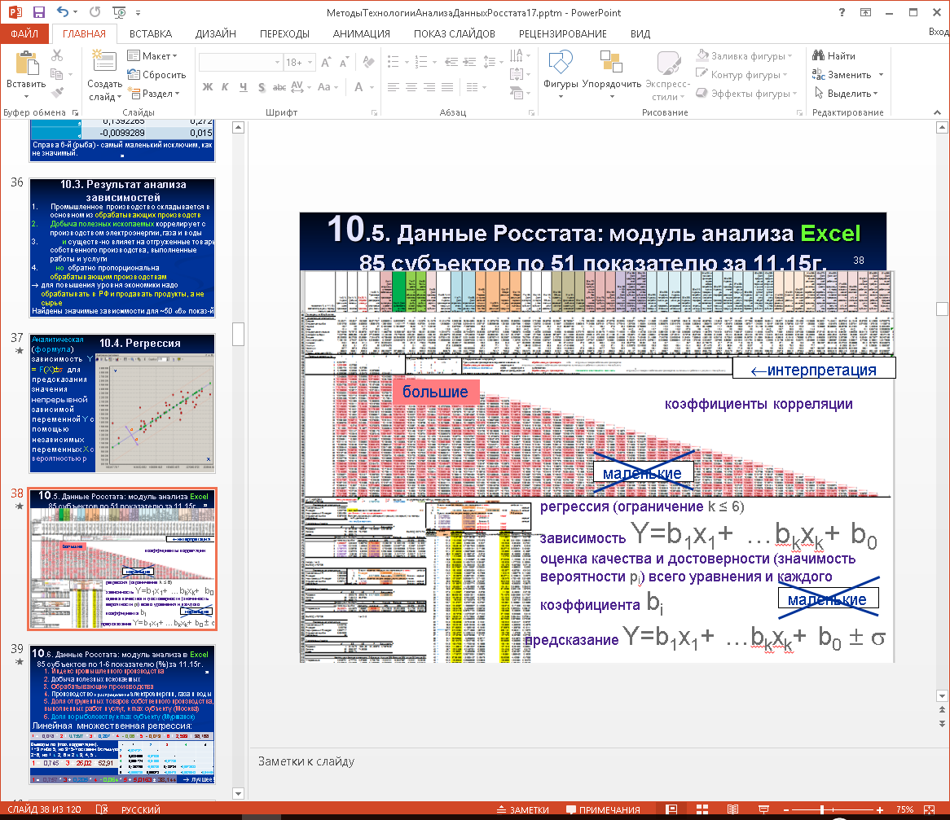Create a new slide icon
The image size is (950, 820).
104,63
